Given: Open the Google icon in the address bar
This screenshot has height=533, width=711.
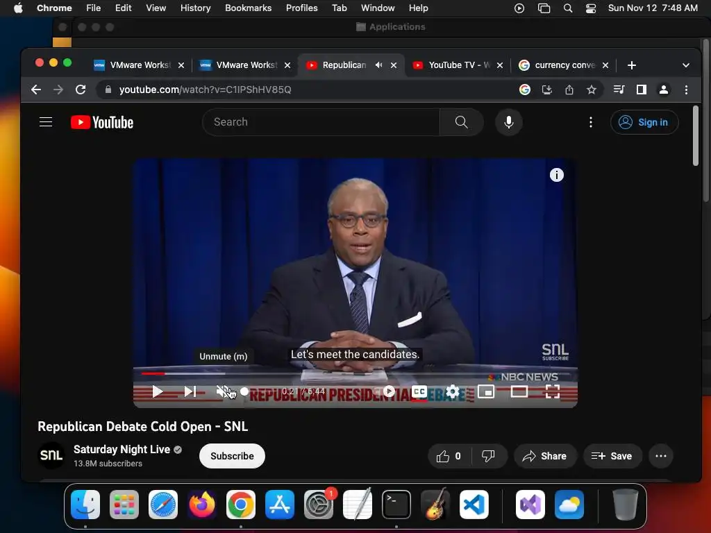Looking at the screenshot, I should click(x=525, y=90).
